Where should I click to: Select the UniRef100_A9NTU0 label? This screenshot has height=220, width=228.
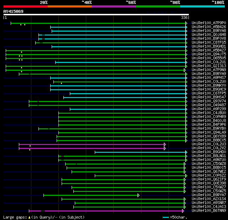(209, 160)
